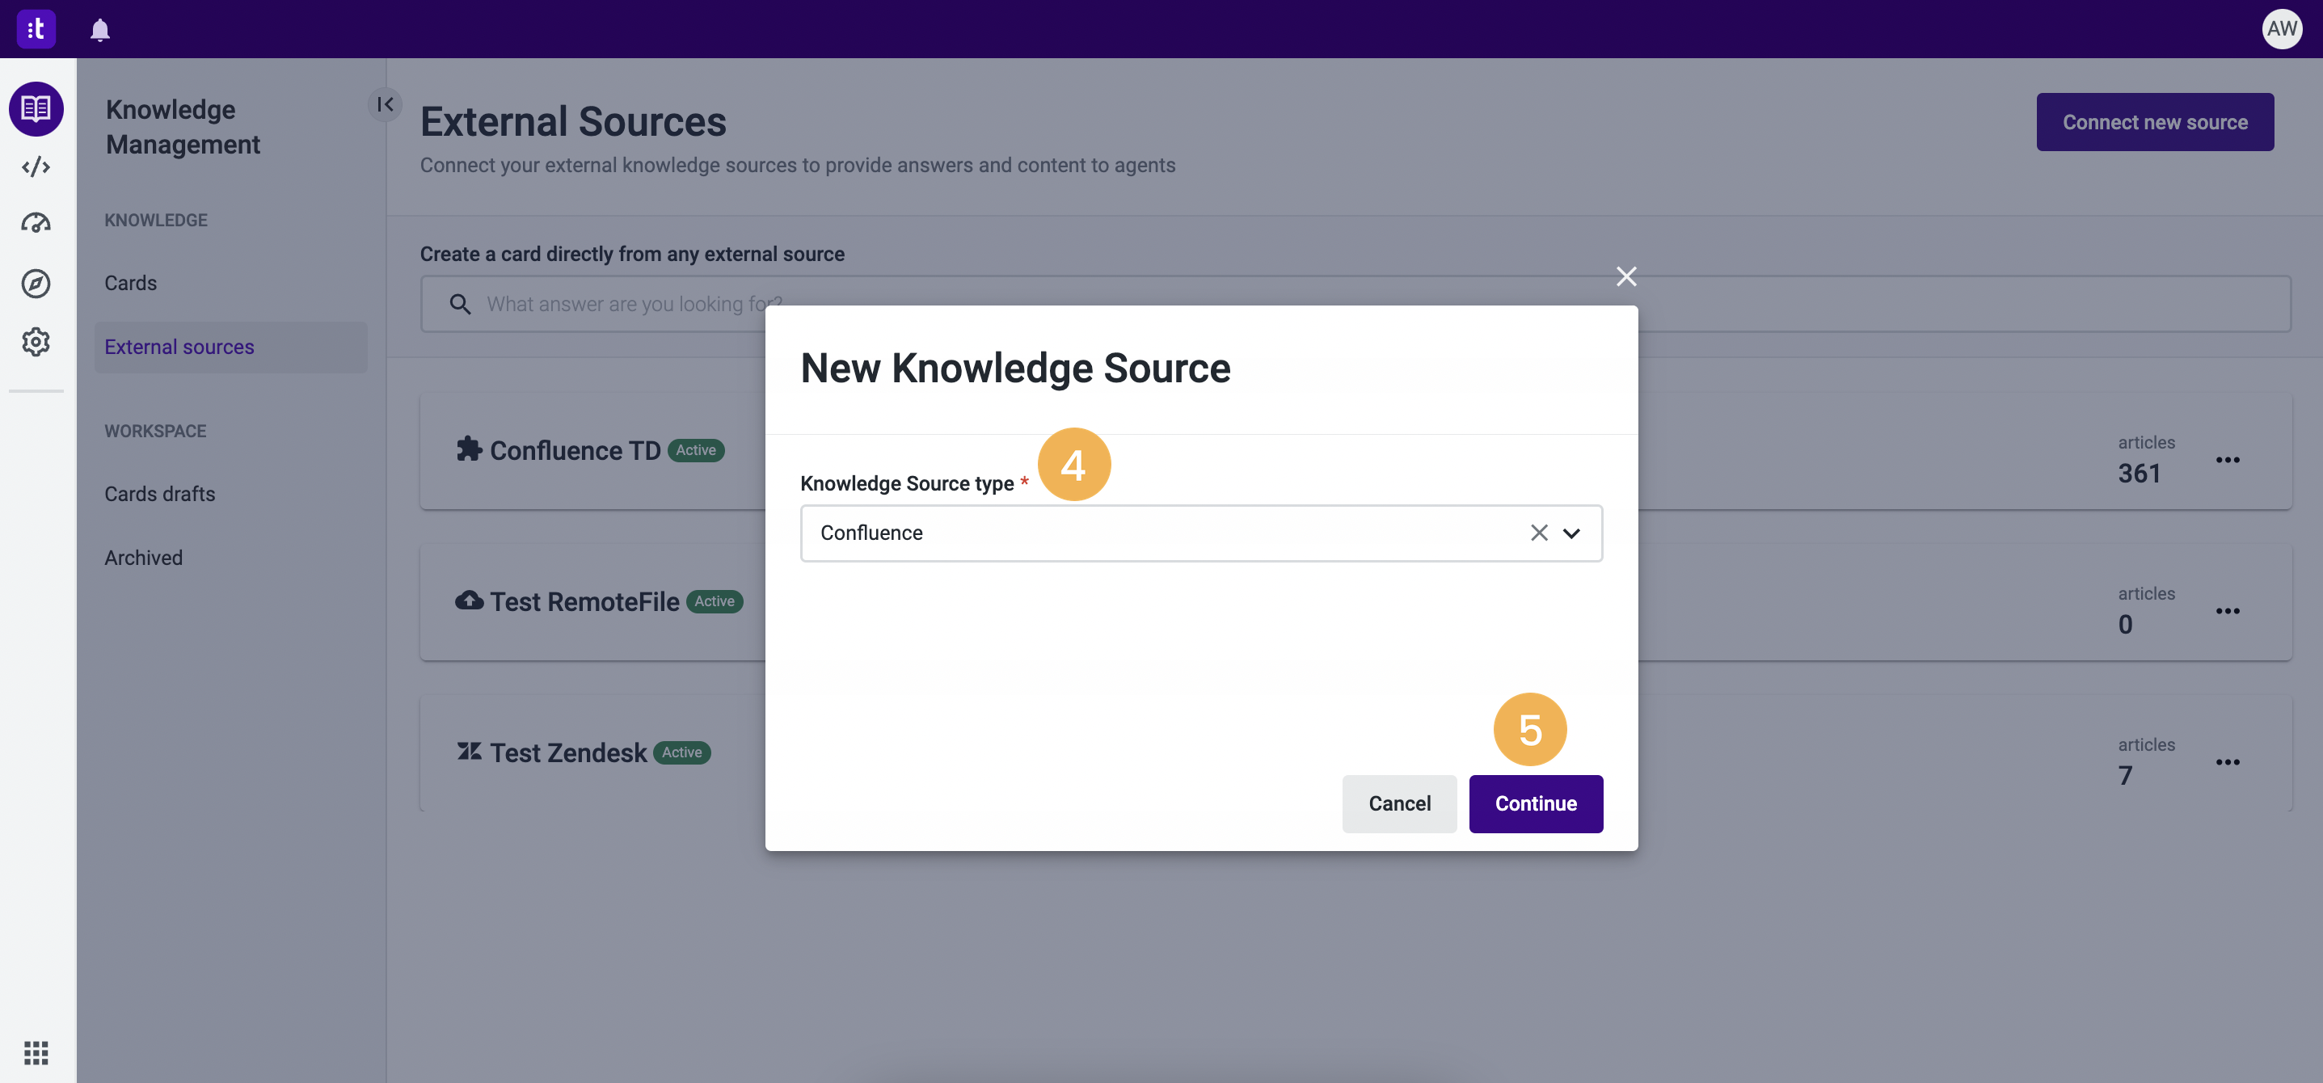Open the Knowledge Source type dropdown

[1572, 533]
